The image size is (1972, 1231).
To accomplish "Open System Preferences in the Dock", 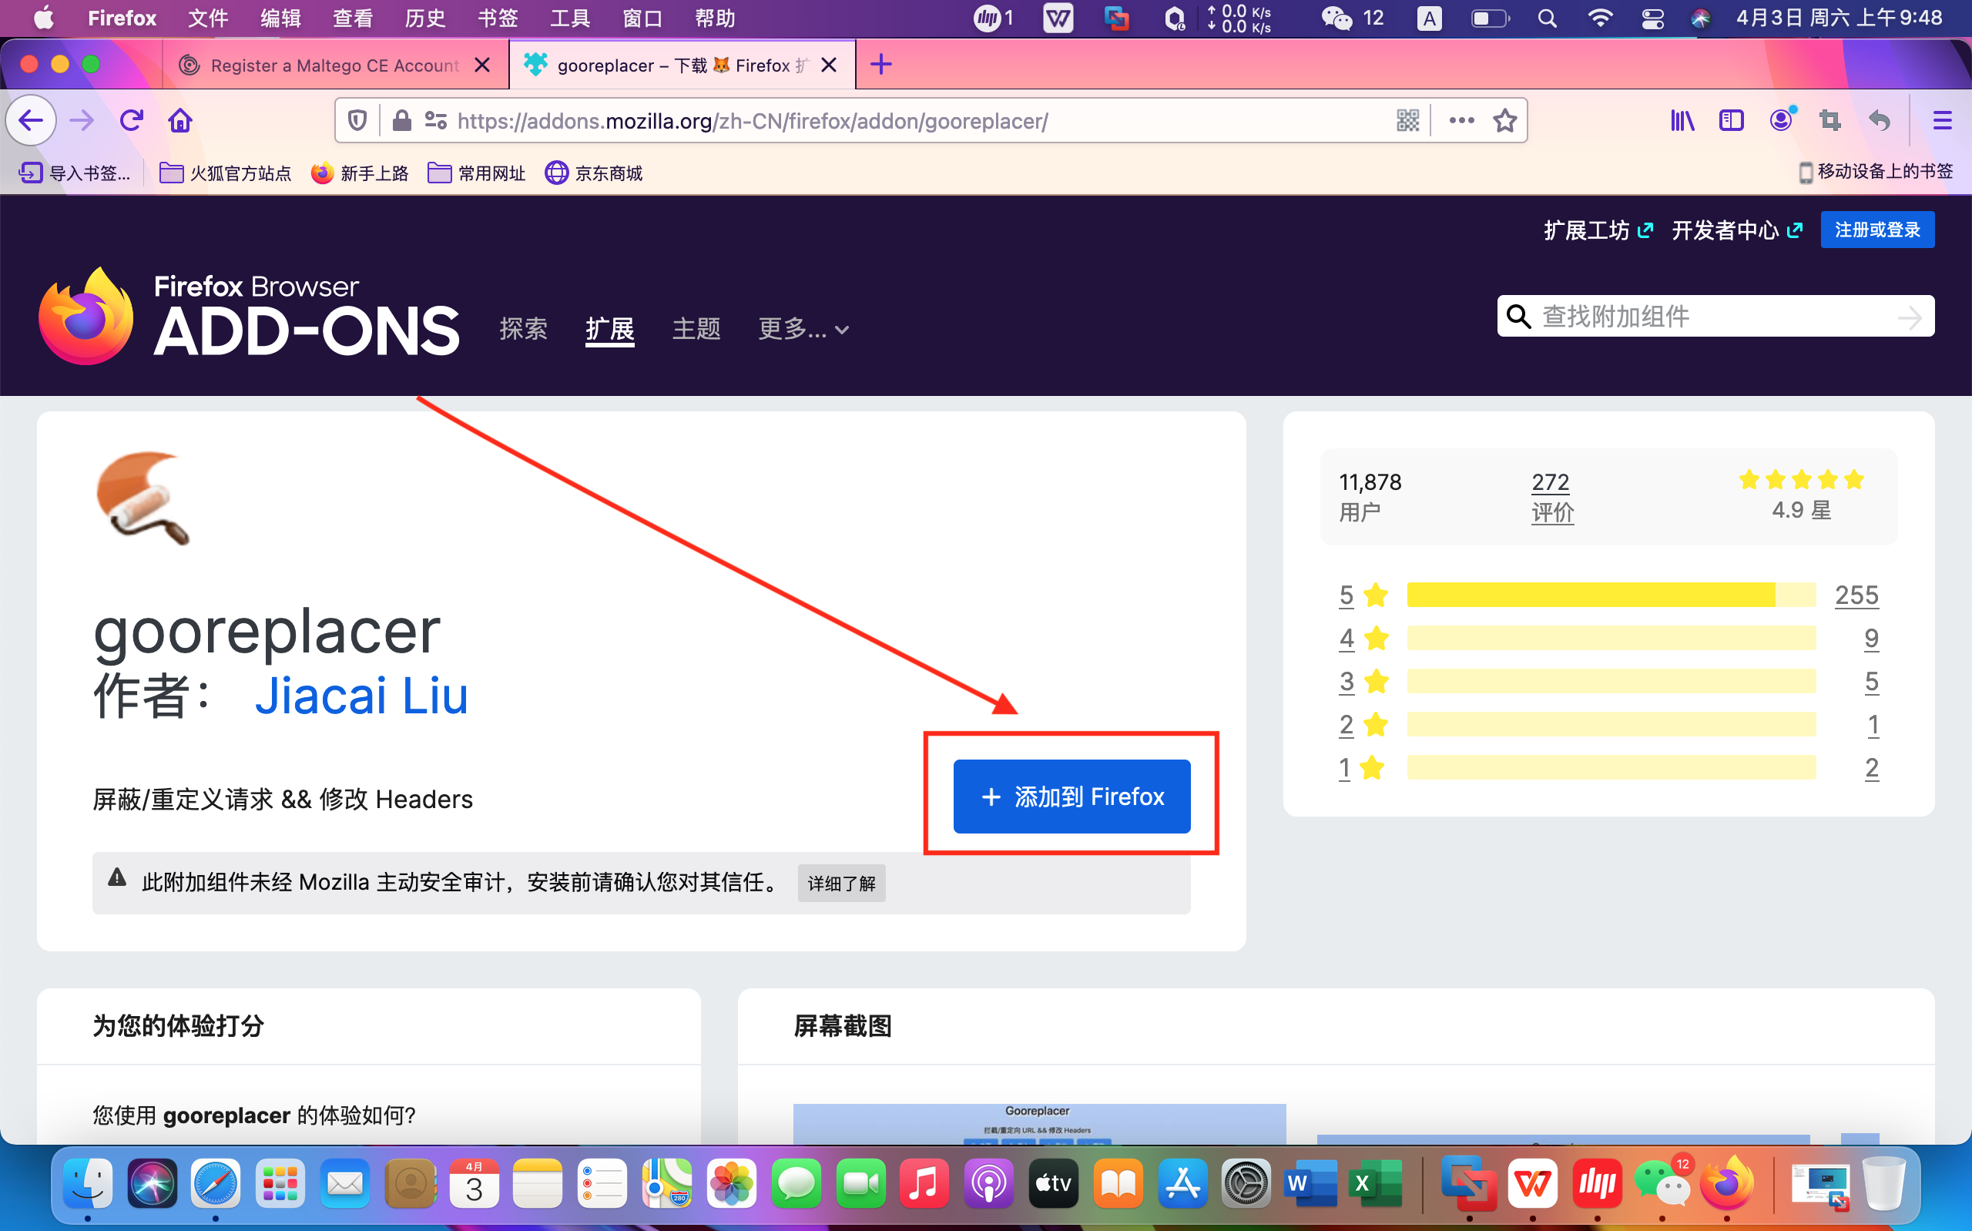I will coord(1246,1183).
